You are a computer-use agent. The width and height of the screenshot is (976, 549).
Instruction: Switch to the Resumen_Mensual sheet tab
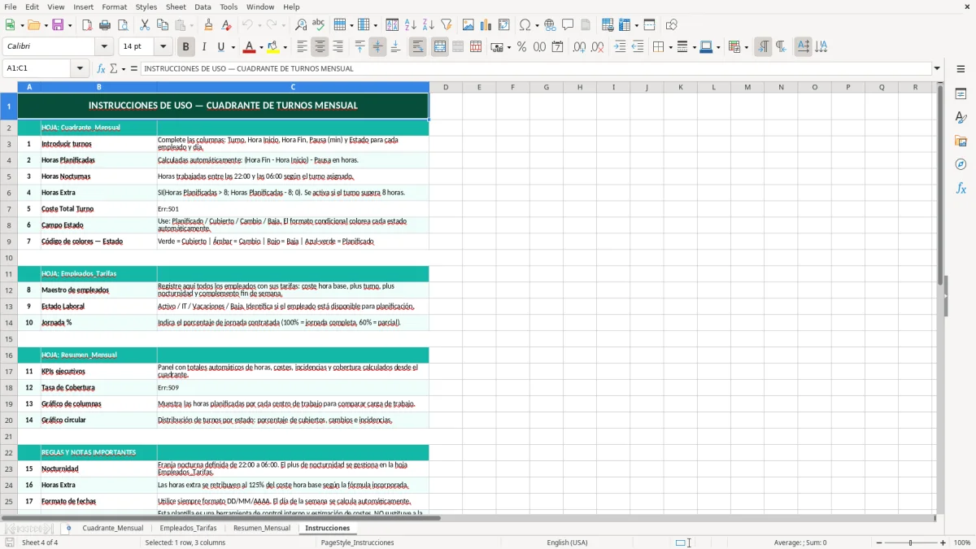tap(262, 528)
